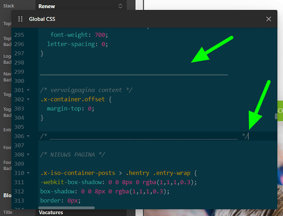Collapse the .hentry .entry-wrap rule at line 310
This screenshot has height=216, width=283.
(x=28, y=173)
